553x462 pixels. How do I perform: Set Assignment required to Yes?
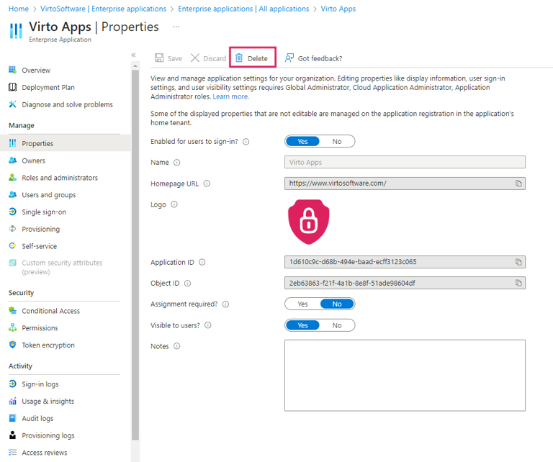click(x=302, y=304)
